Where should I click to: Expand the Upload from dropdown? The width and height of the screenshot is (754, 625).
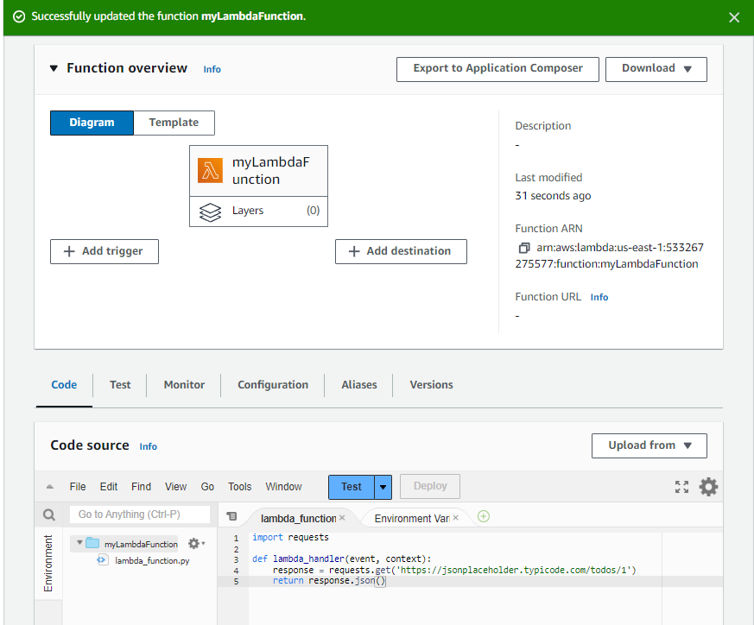[649, 445]
